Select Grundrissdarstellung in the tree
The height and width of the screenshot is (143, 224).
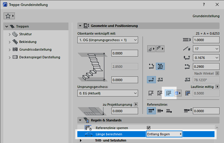tap(35, 49)
